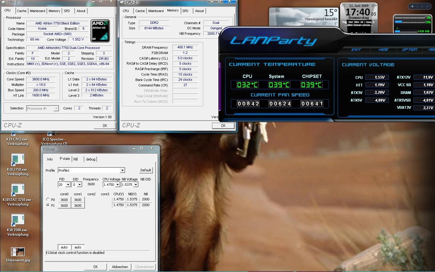Switch to Cache tab in left CPU-Z window

(x=21, y=11)
